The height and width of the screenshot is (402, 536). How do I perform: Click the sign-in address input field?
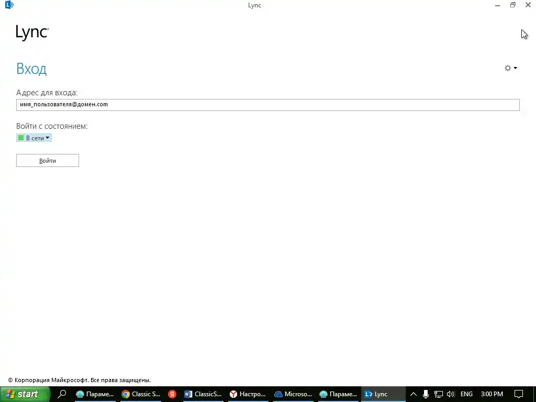point(267,105)
